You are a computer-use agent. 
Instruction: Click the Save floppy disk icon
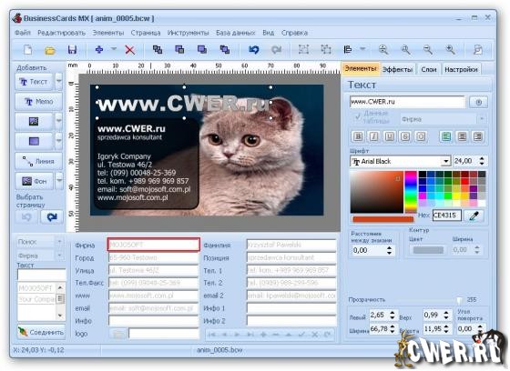72,50
